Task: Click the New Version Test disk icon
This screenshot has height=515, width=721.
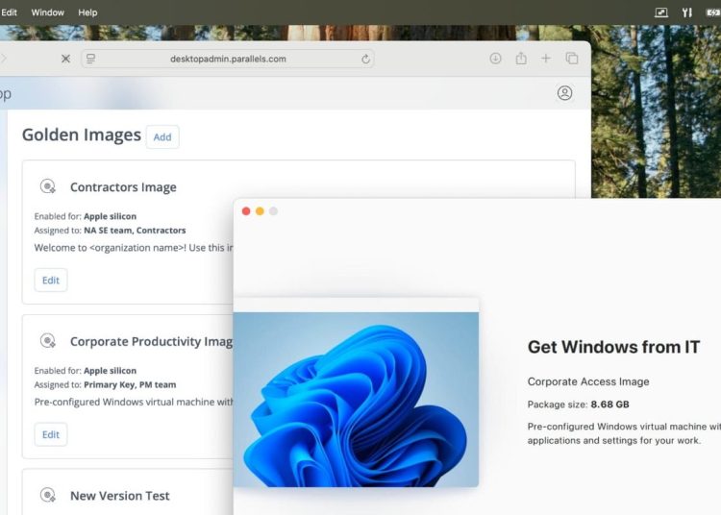Action: 48,496
